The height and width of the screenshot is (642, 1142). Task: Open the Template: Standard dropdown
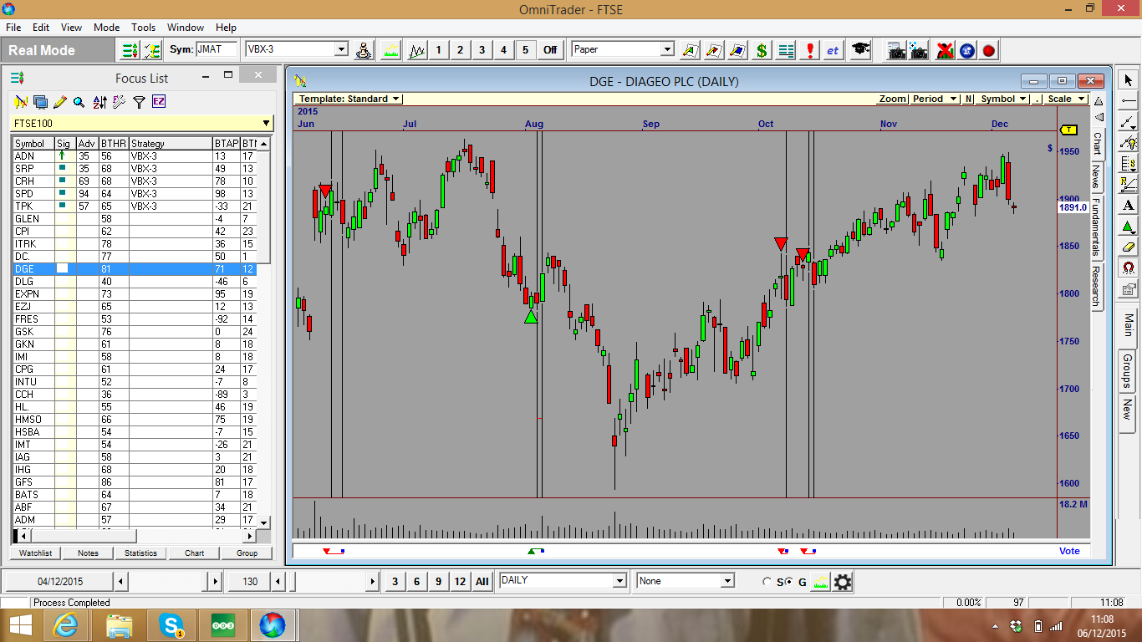[350, 99]
